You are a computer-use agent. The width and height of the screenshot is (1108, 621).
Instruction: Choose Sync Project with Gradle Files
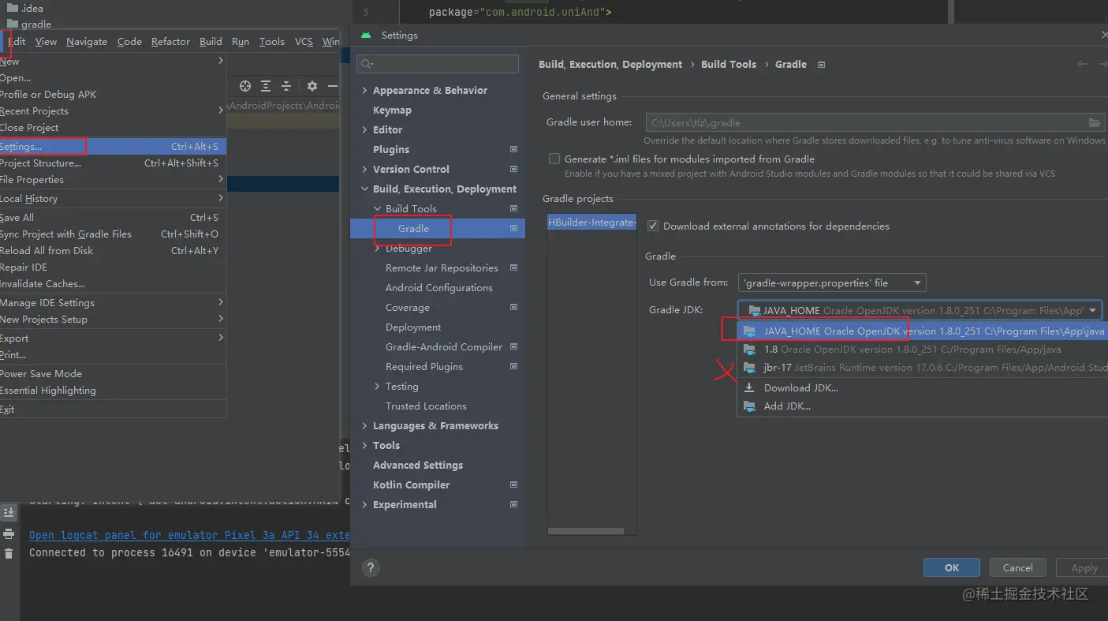click(x=113, y=234)
